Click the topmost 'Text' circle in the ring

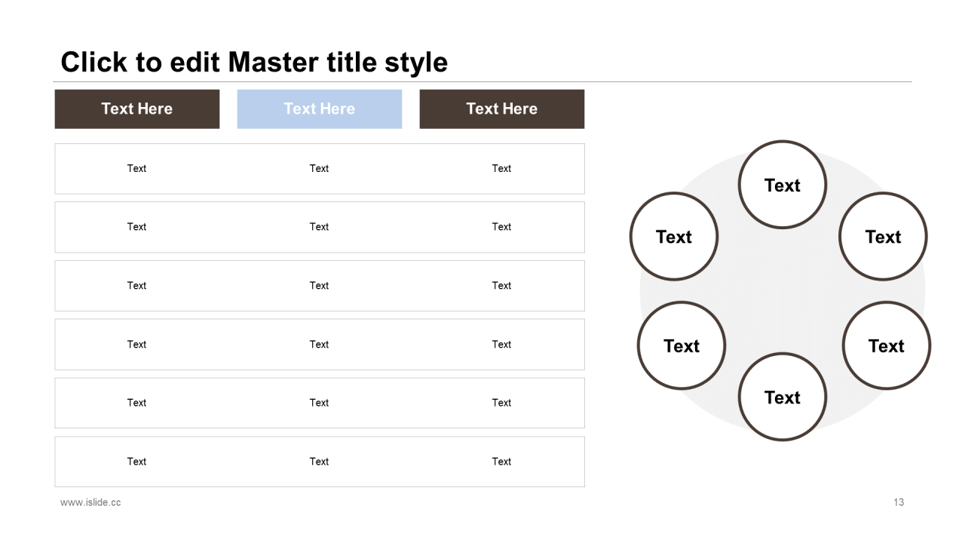pyautogui.click(x=783, y=185)
